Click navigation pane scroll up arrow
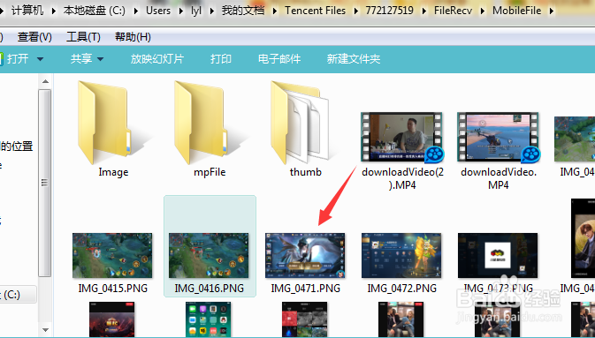The image size is (595, 338). 46,81
